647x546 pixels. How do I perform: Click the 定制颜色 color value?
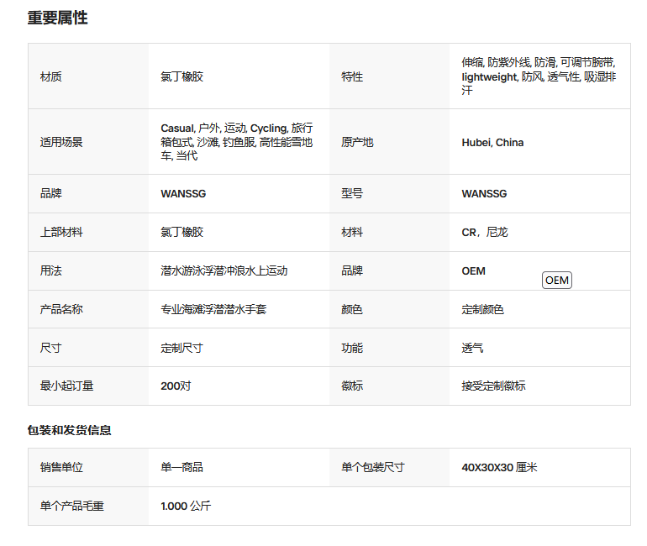pyautogui.click(x=483, y=309)
